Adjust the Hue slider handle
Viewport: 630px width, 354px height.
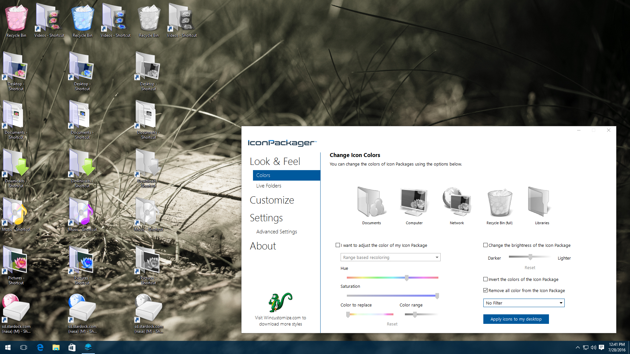(x=407, y=278)
